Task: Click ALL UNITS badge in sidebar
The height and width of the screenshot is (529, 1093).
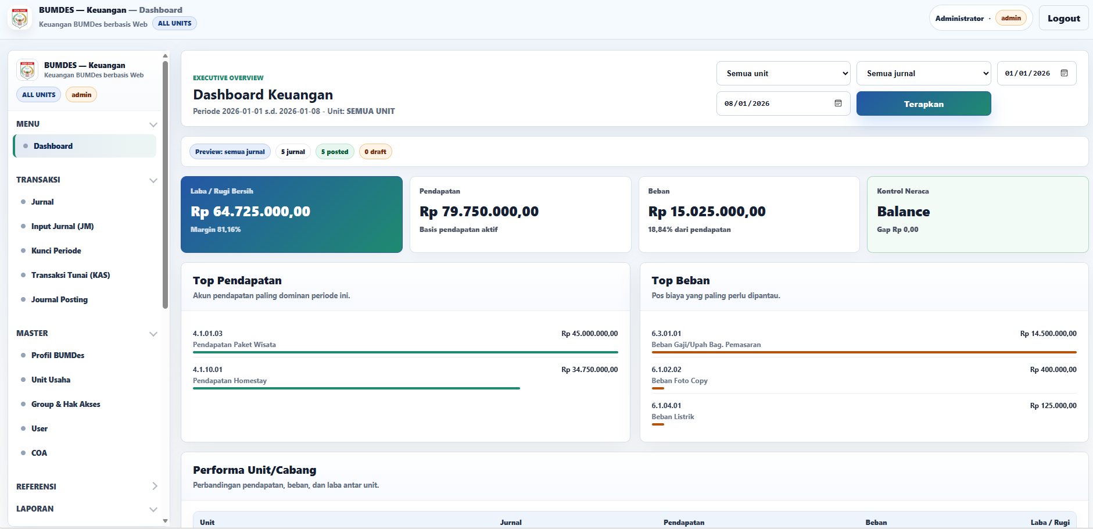Action: click(38, 95)
